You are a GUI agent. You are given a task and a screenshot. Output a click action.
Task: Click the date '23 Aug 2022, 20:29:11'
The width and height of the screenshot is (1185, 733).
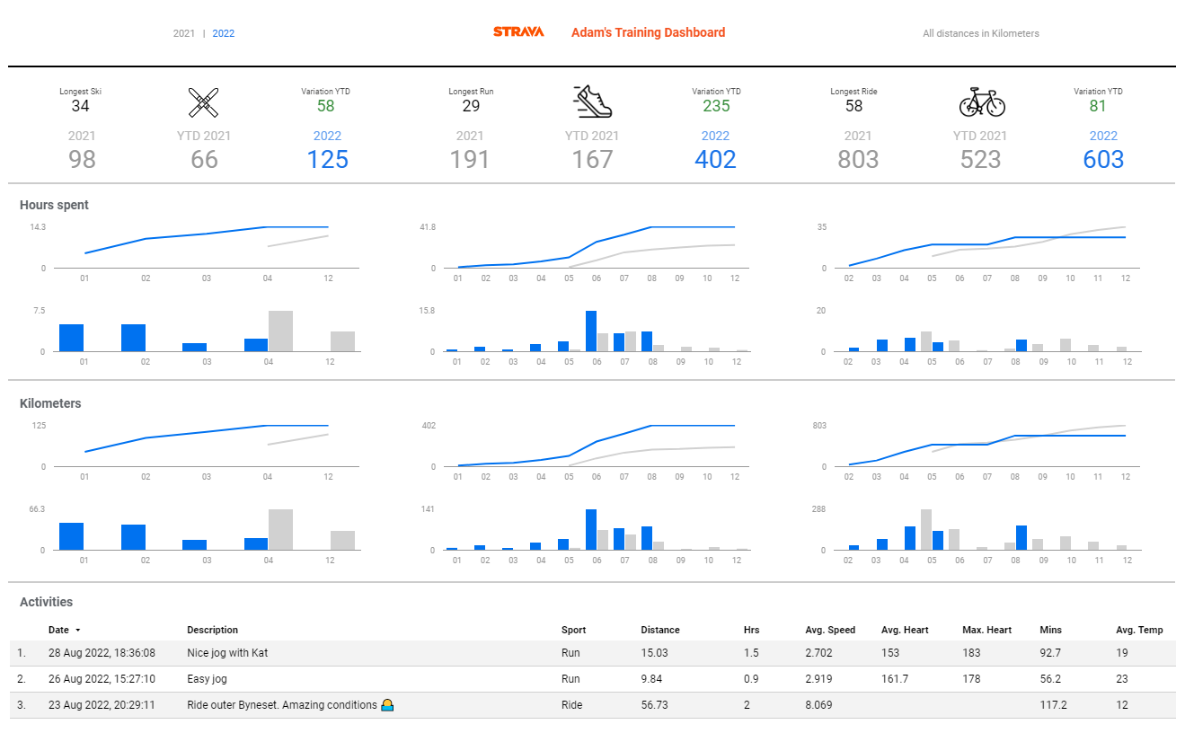pos(102,705)
